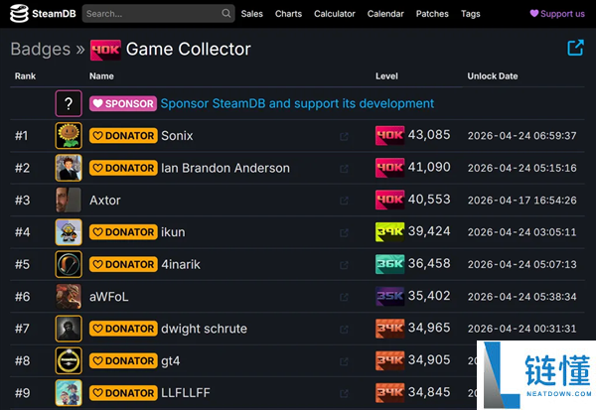
Task: Click dwight schrute's avatar
Action: point(69,329)
